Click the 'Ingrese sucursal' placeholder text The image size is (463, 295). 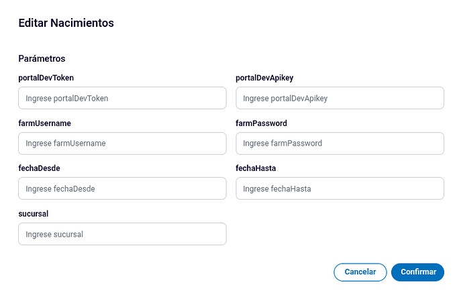tap(54, 234)
